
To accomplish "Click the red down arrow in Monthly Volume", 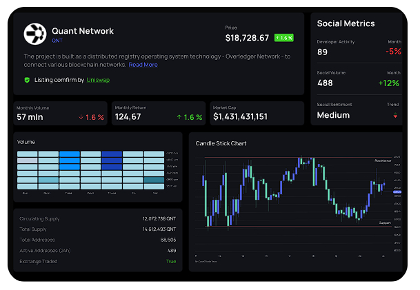I will pos(81,117).
